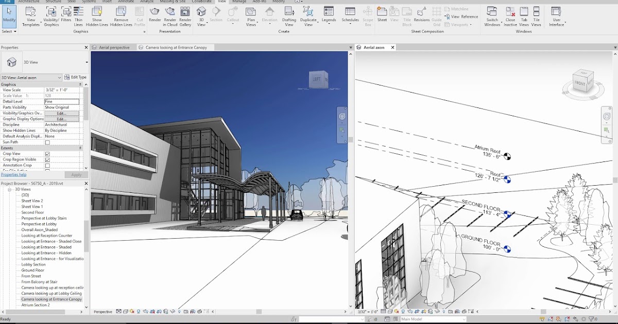The width and height of the screenshot is (618, 324).
Task: Disable Crop Region Visible
Action: (47, 159)
